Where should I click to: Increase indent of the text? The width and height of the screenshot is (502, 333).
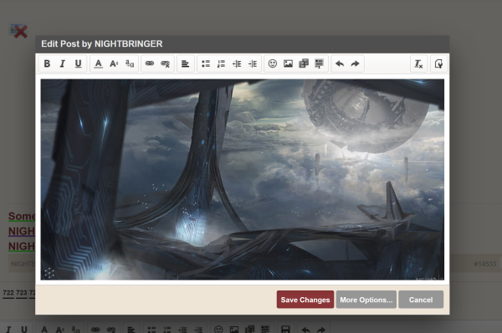coord(253,64)
